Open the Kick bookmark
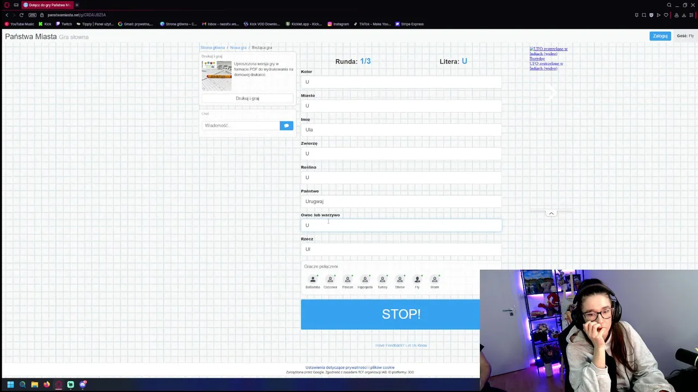The image size is (698, 392). pyautogui.click(x=45, y=24)
